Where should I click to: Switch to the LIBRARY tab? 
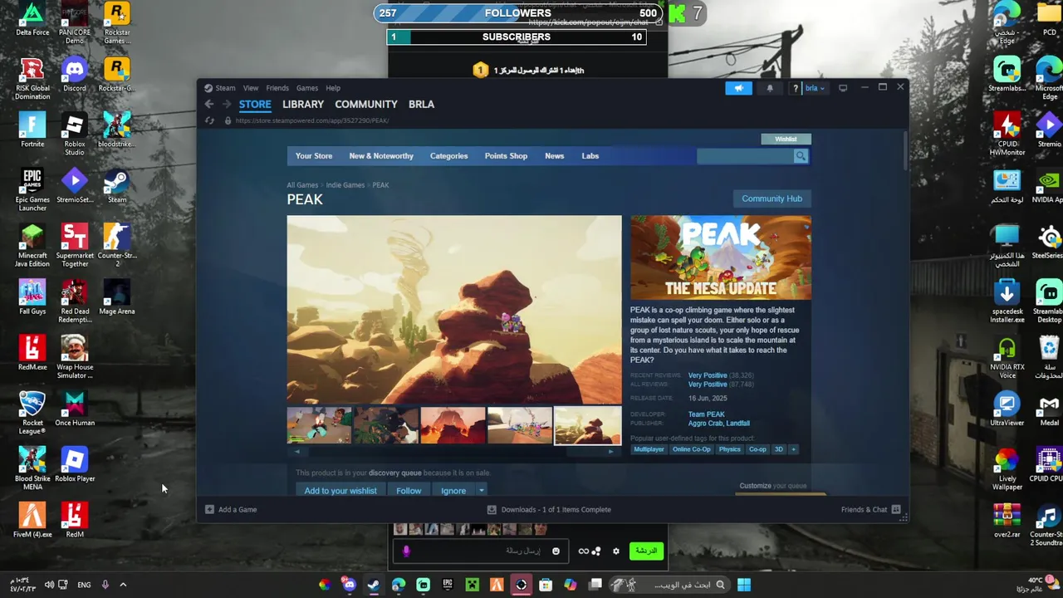click(x=303, y=105)
